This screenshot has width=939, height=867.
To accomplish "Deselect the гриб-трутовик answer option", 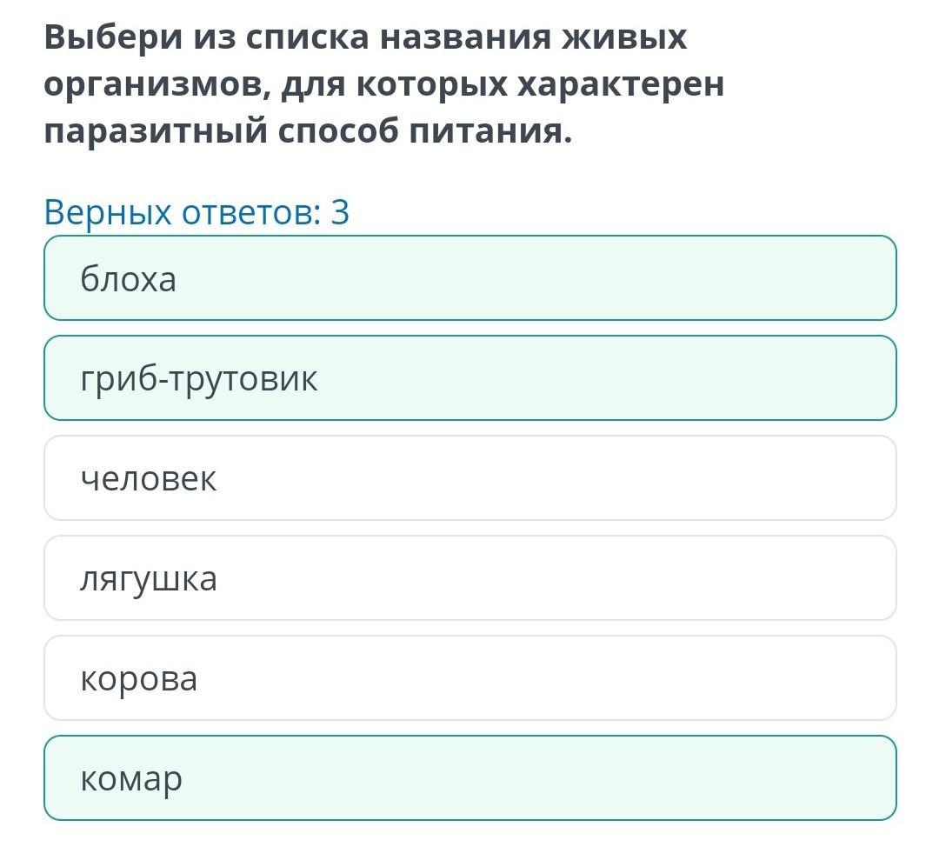I will pyautogui.click(x=470, y=378).
